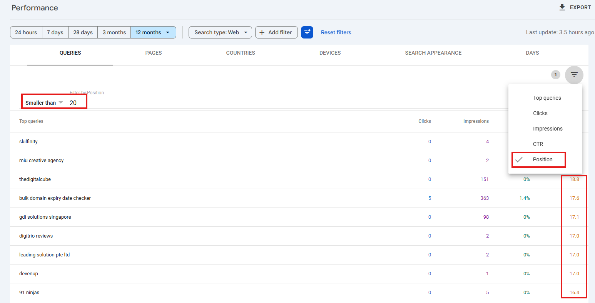Viewport: 595px width, 303px height.
Task: Click the Export download icon
Action: point(562,7)
